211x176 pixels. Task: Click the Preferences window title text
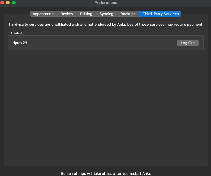pyautogui.click(x=105, y=3)
